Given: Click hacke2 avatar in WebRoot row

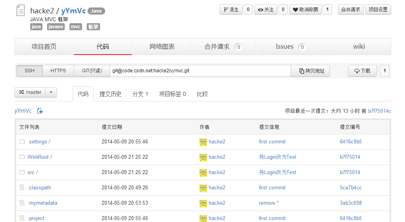Looking at the screenshot, I should click(203, 157).
